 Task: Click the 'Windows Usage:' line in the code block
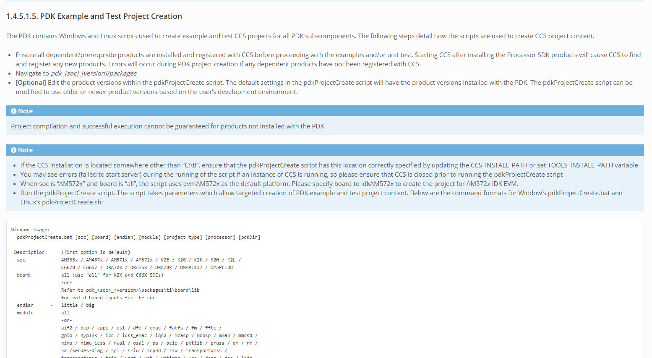pyautogui.click(x=31, y=230)
